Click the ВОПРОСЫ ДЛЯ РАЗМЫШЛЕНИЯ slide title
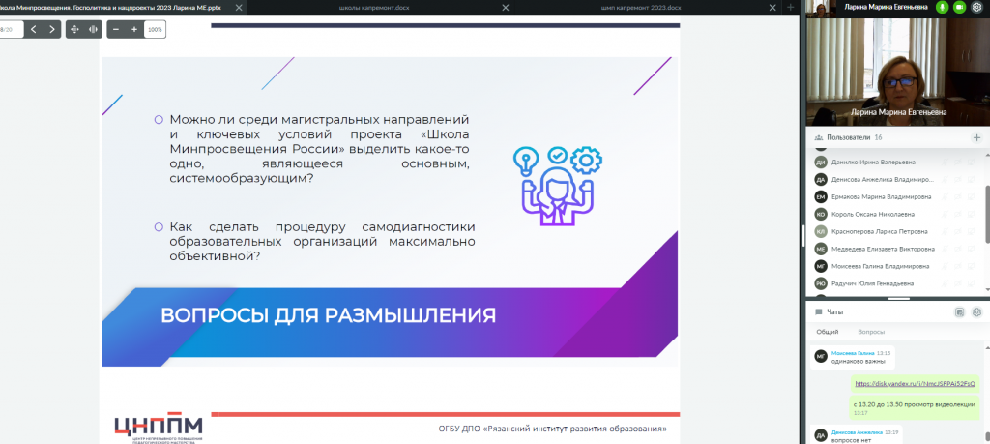Image resolution: width=990 pixels, height=444 pixels. click(329, 315)
